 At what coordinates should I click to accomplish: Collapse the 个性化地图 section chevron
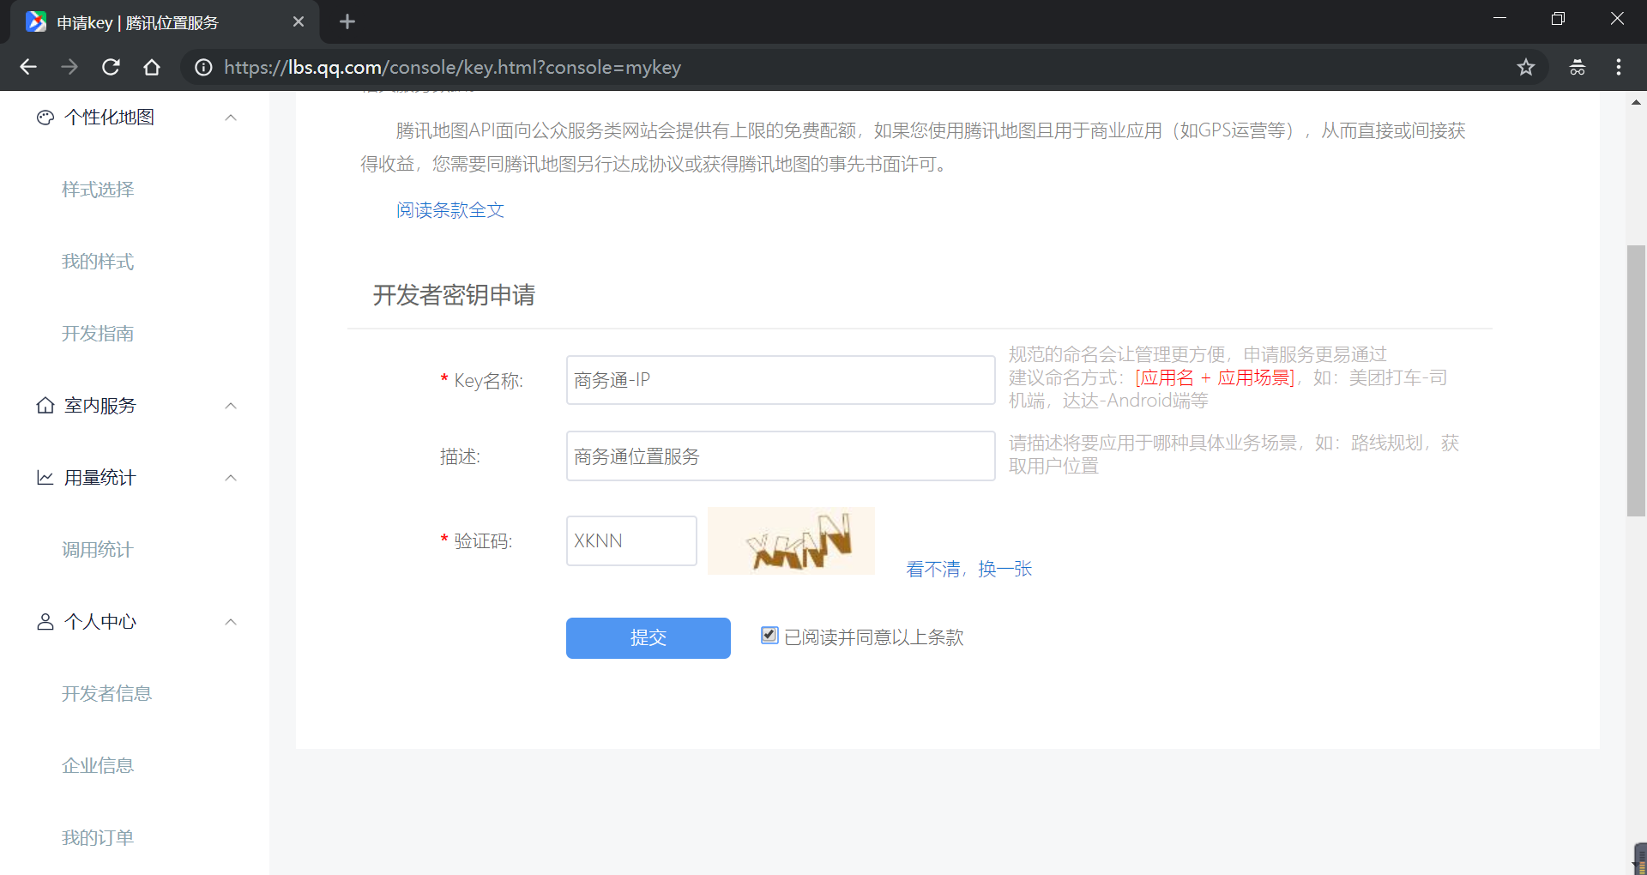coord(231,118)
